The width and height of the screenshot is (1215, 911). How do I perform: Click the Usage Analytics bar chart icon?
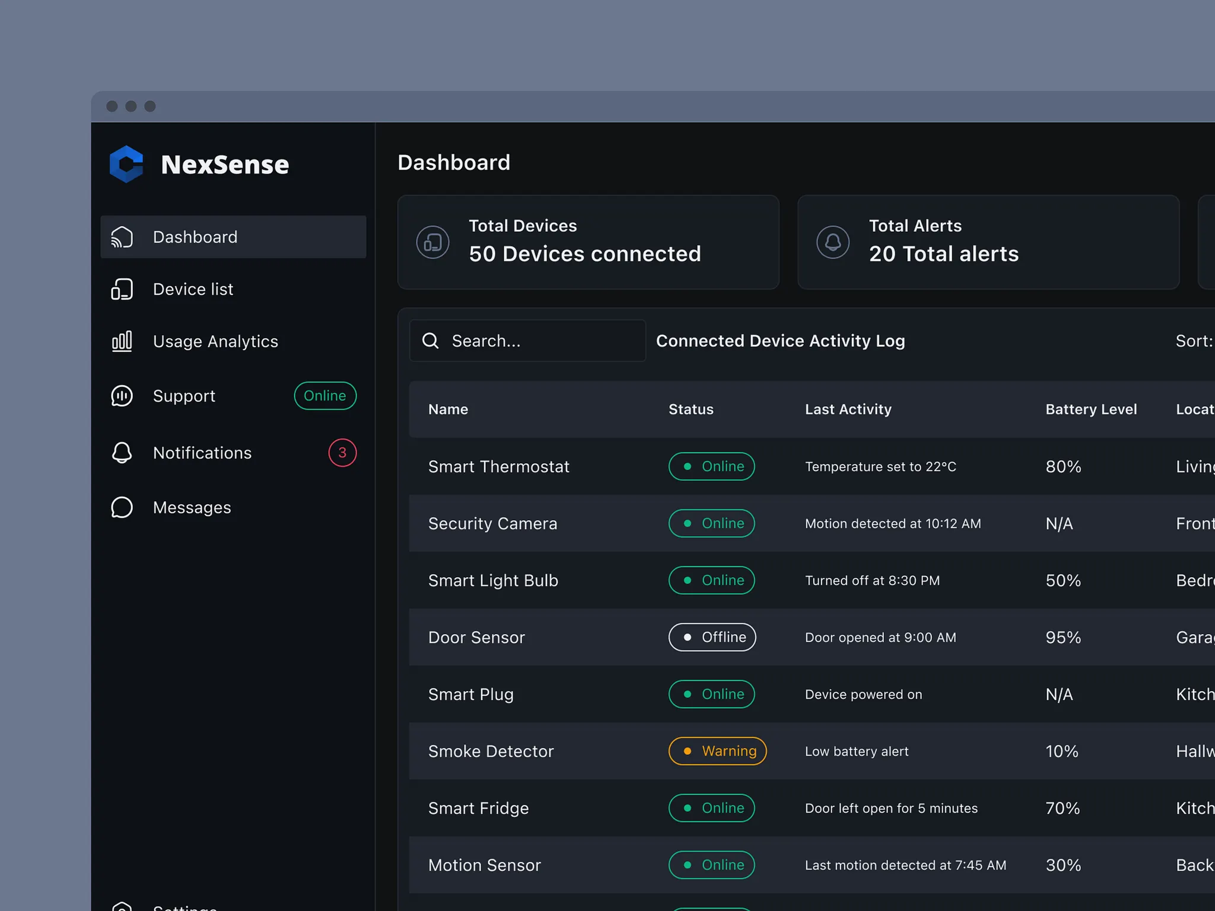coord(122,342)
